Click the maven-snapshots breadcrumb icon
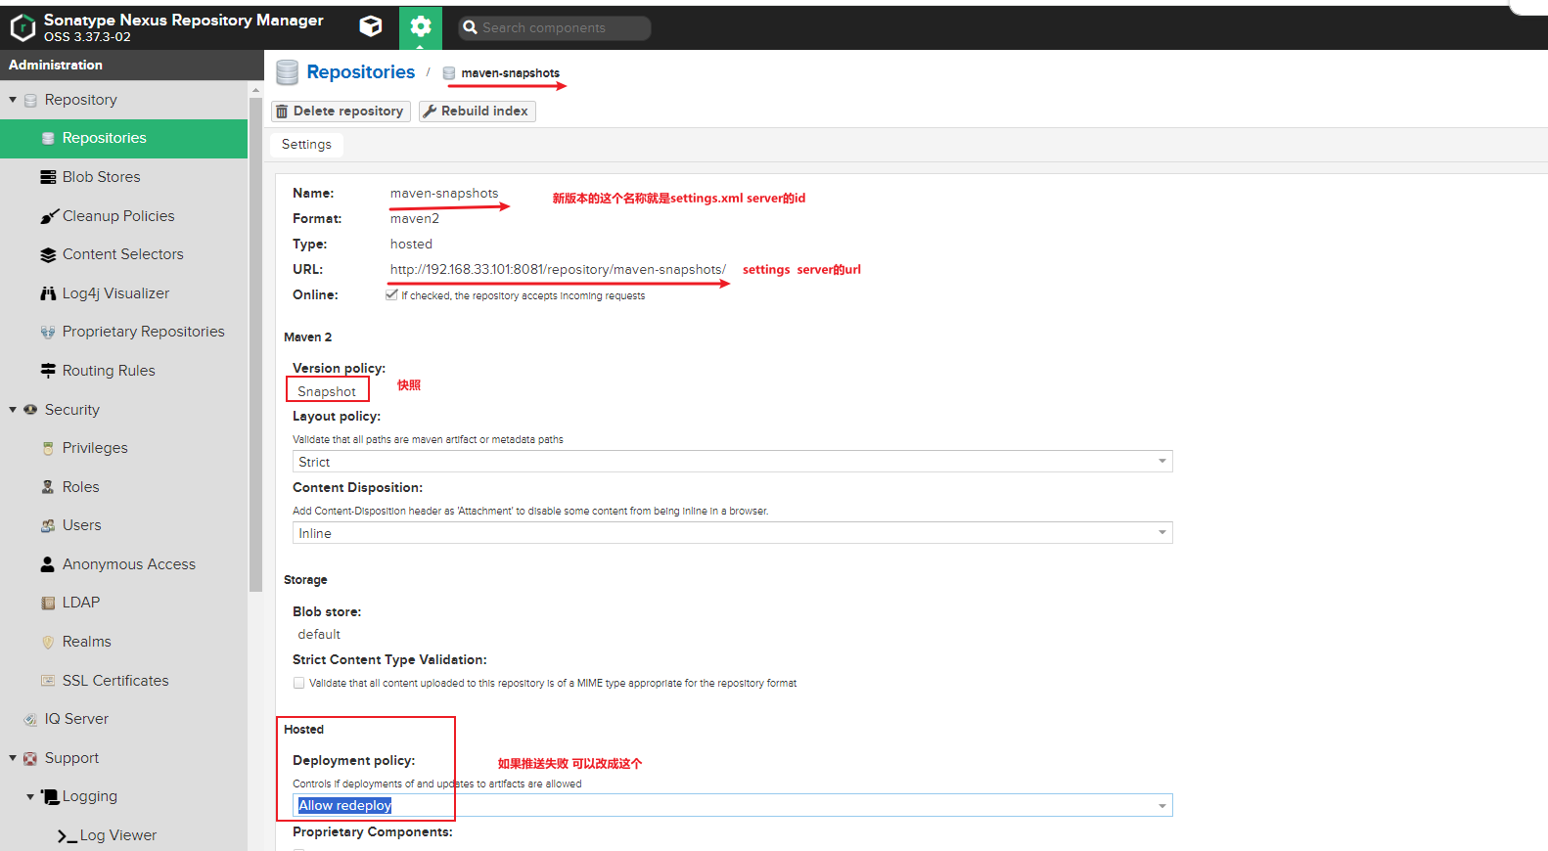1548x851 pixels. tap(449, 73)
